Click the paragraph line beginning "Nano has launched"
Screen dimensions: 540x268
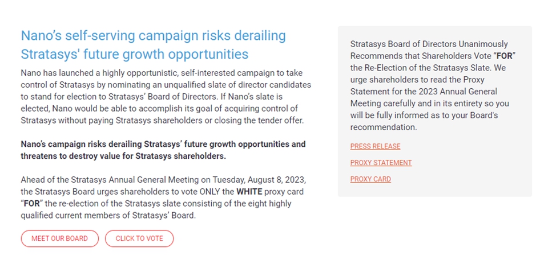coord(161,73)
